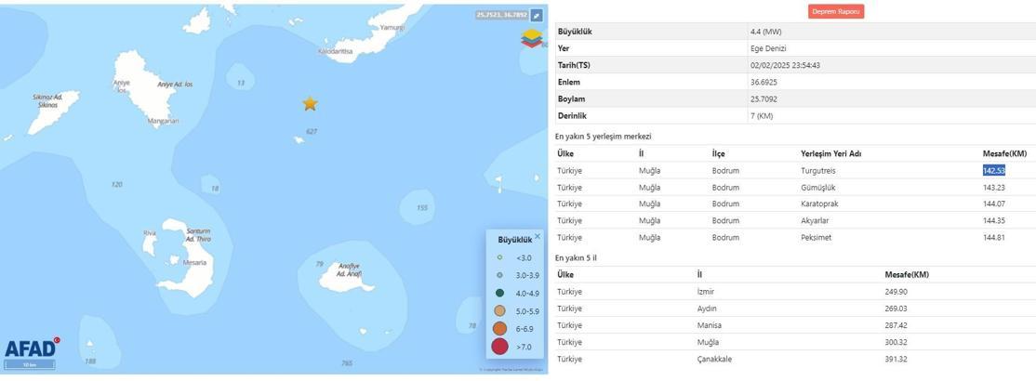Click the 144.35 distance cell
Screen dimensions: 1036x381
[x=994, y=220]
